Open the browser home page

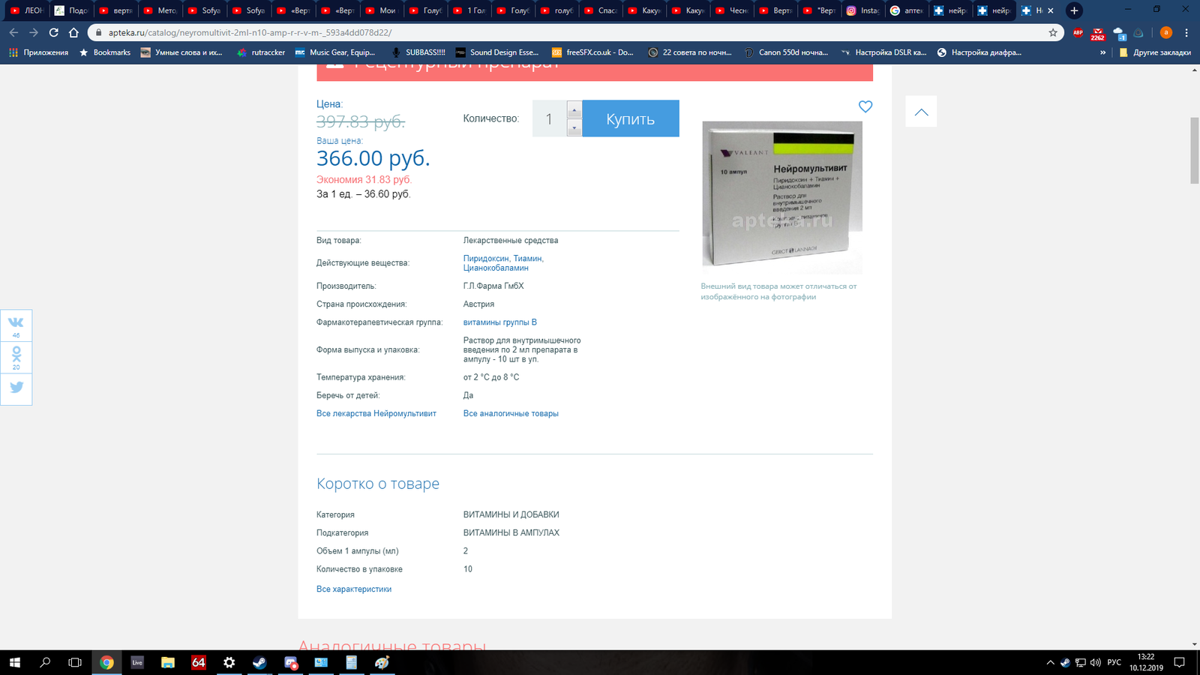point(73,32)
